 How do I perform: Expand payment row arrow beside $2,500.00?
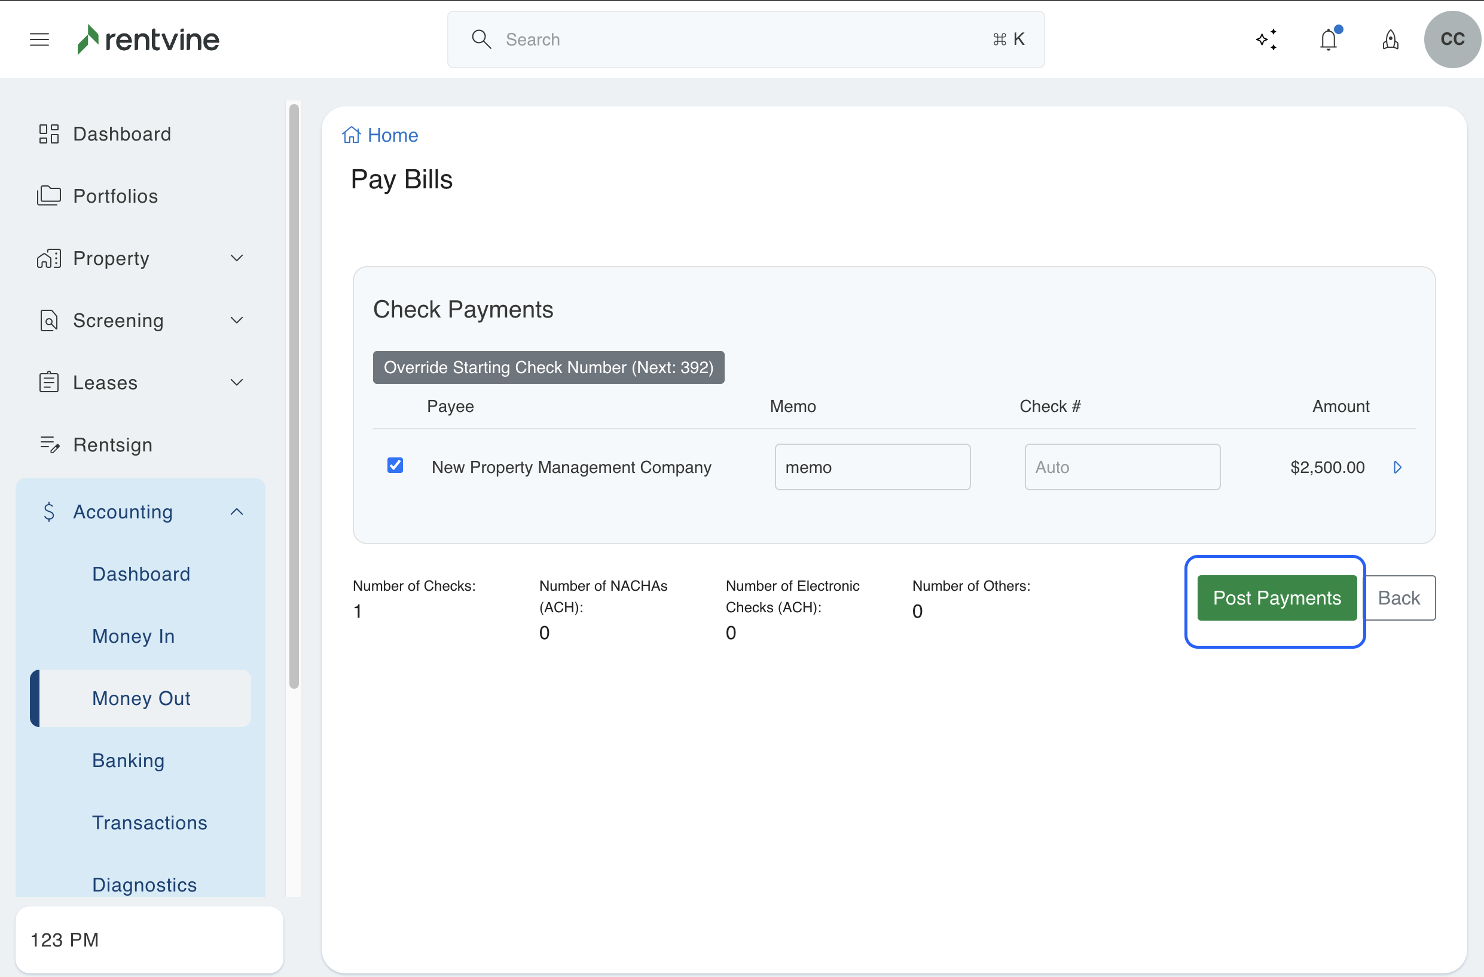[1397, 467]
